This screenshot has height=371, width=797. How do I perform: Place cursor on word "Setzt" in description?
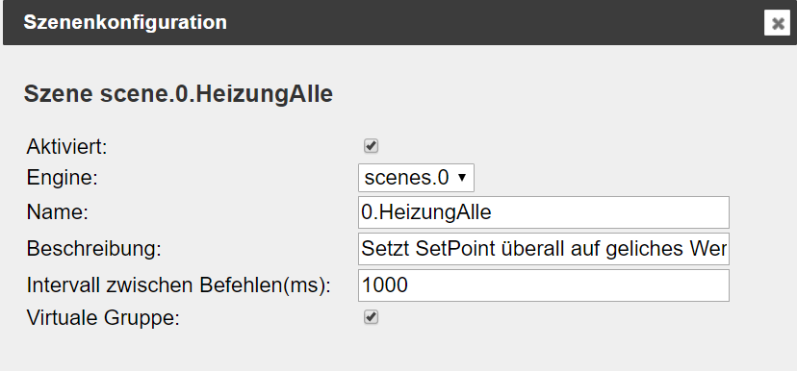point(385,249)
